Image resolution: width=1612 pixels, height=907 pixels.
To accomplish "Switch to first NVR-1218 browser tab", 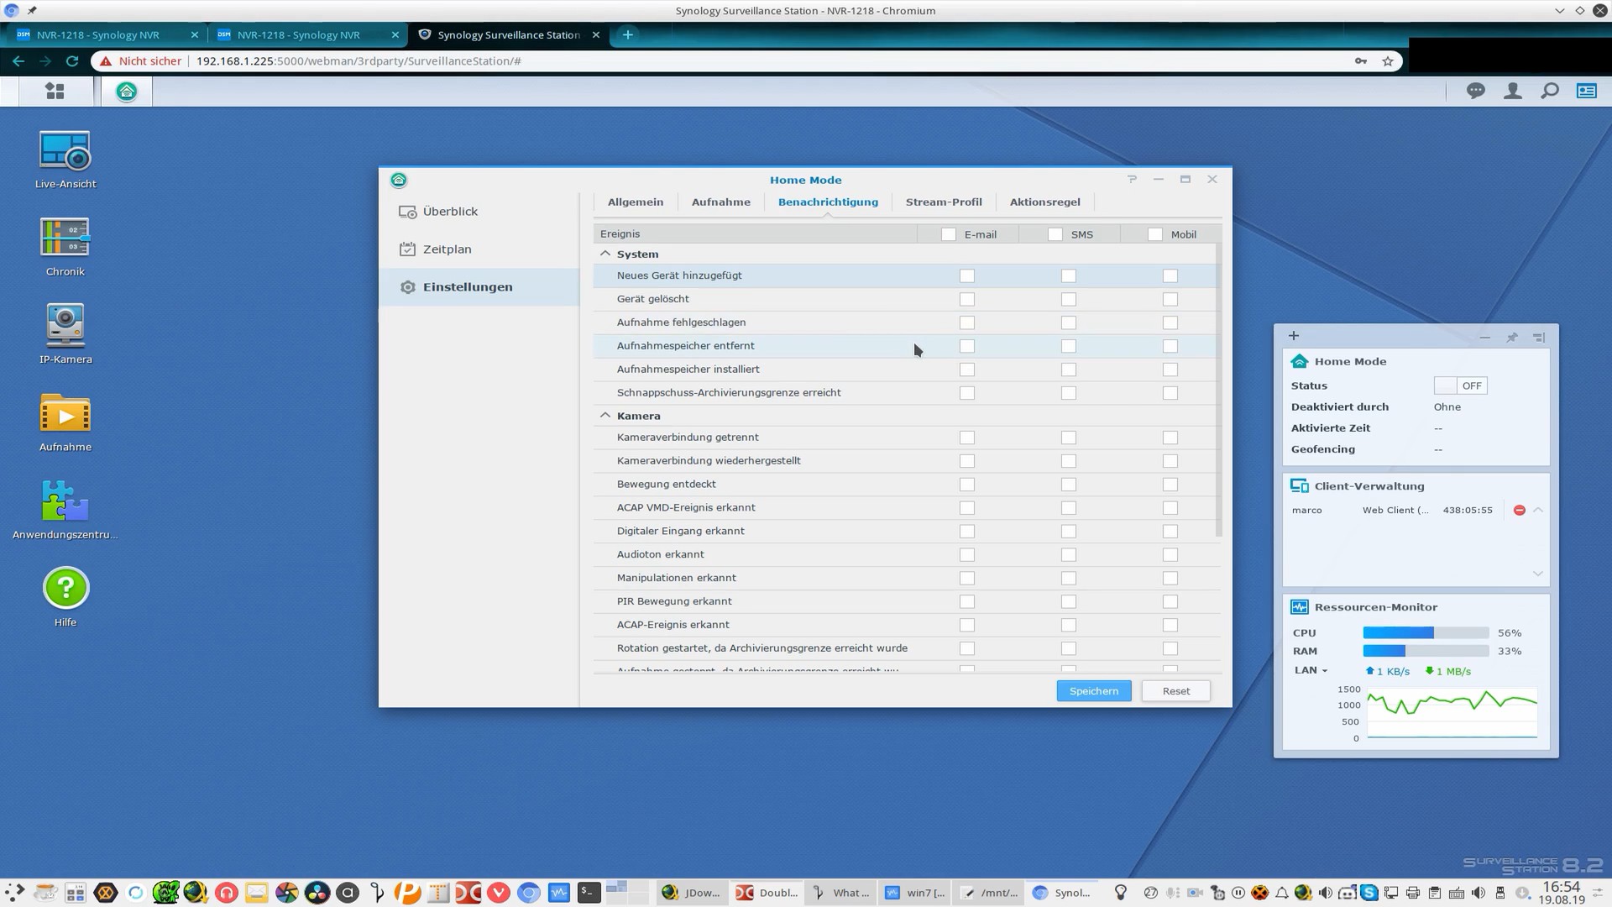I will coord(107,34).
